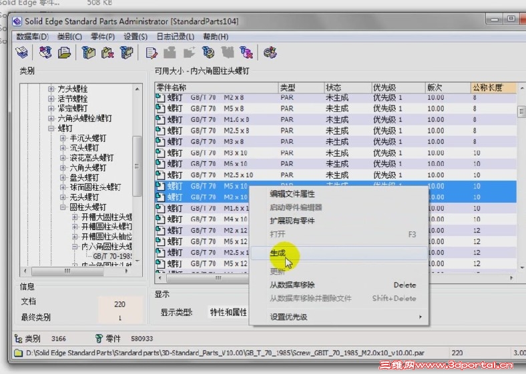Click the part icon of row M2.5 x 8
This screenshot has width=526, height=374.
[160, 131]
